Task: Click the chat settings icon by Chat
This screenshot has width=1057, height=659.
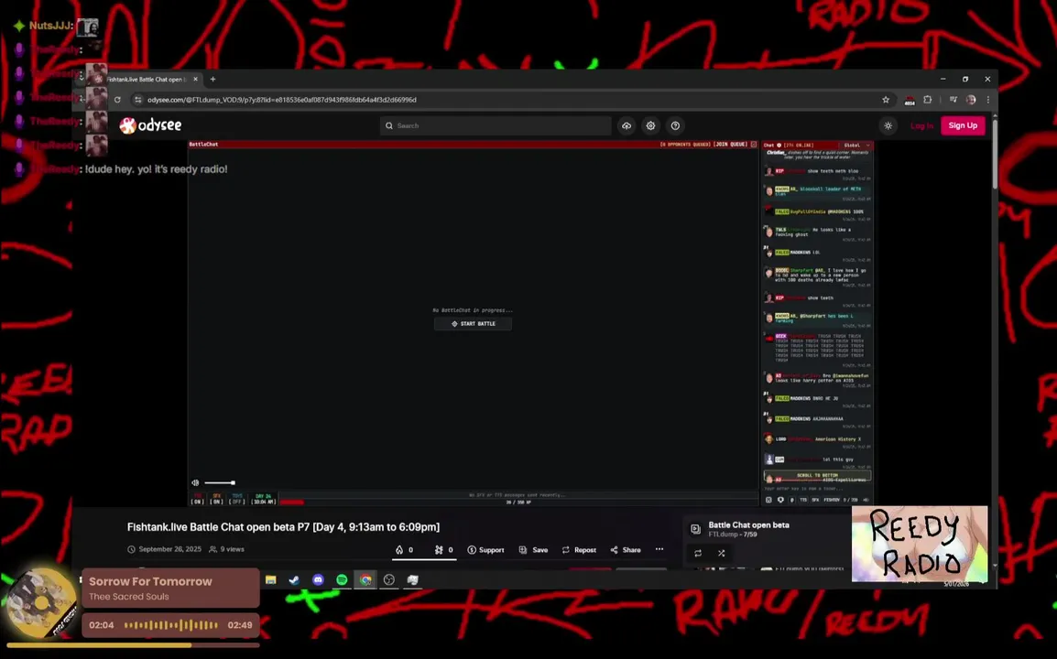Action: point(779,145)
